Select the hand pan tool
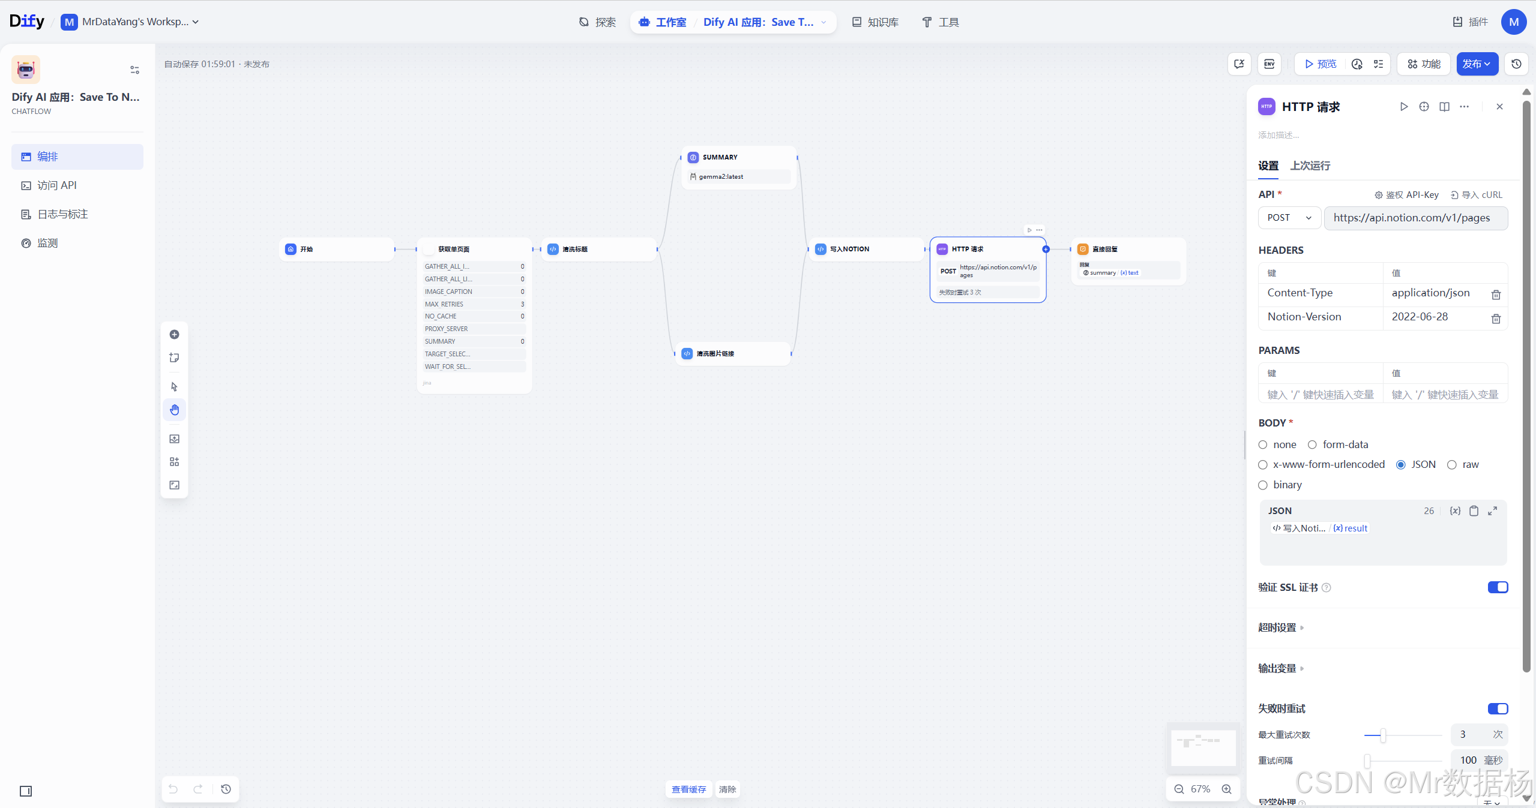This screenshot has width=1536, height=808. (175, 410)
